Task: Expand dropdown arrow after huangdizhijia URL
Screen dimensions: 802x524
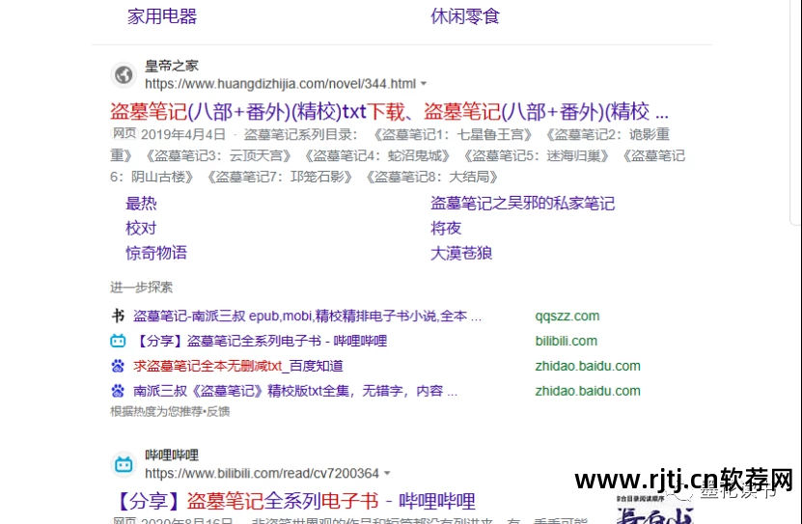Action: coord(424,83)
